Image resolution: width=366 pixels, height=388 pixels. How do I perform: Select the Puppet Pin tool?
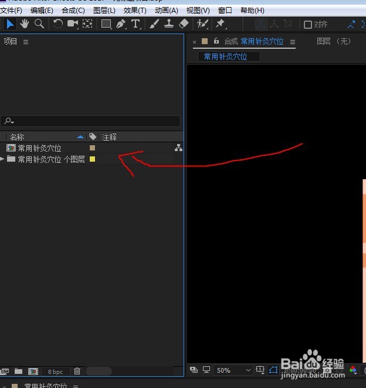tap(221, 24)
